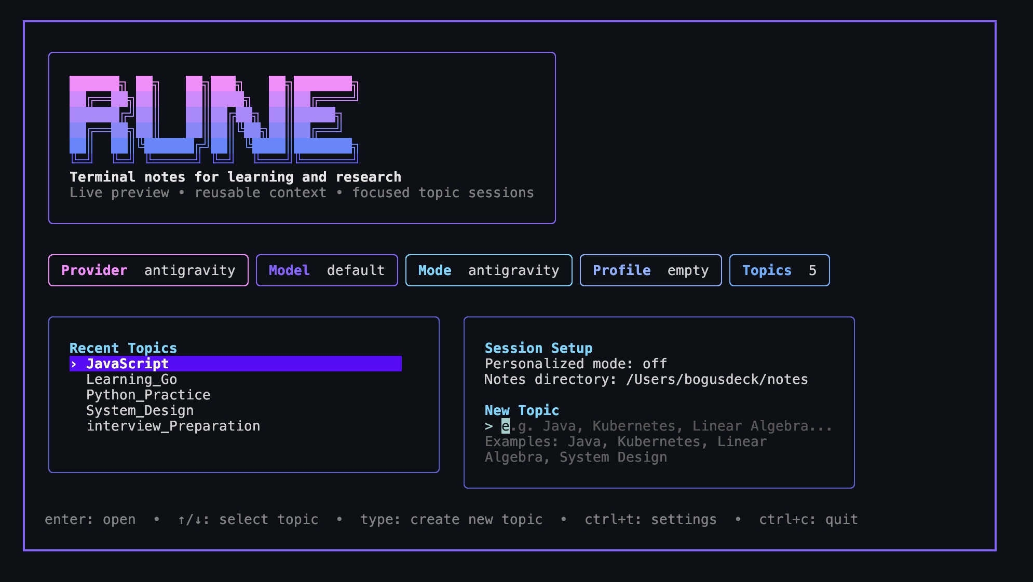Click the Session Setup heading
This screenshot has width=1033, height=582.
click(x=538, y=348)
